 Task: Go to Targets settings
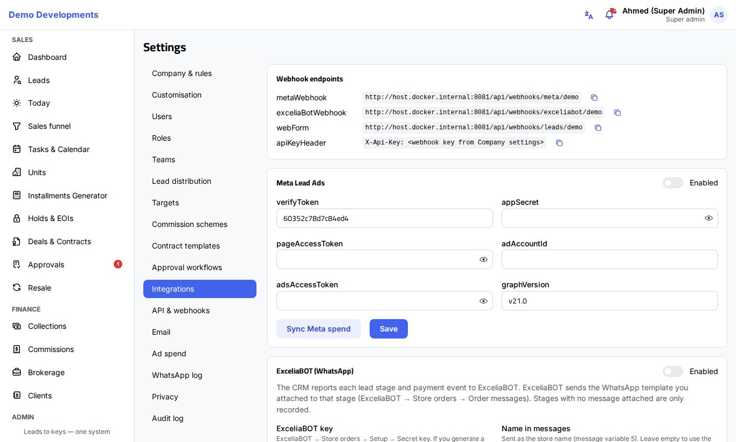coord(200,203)
